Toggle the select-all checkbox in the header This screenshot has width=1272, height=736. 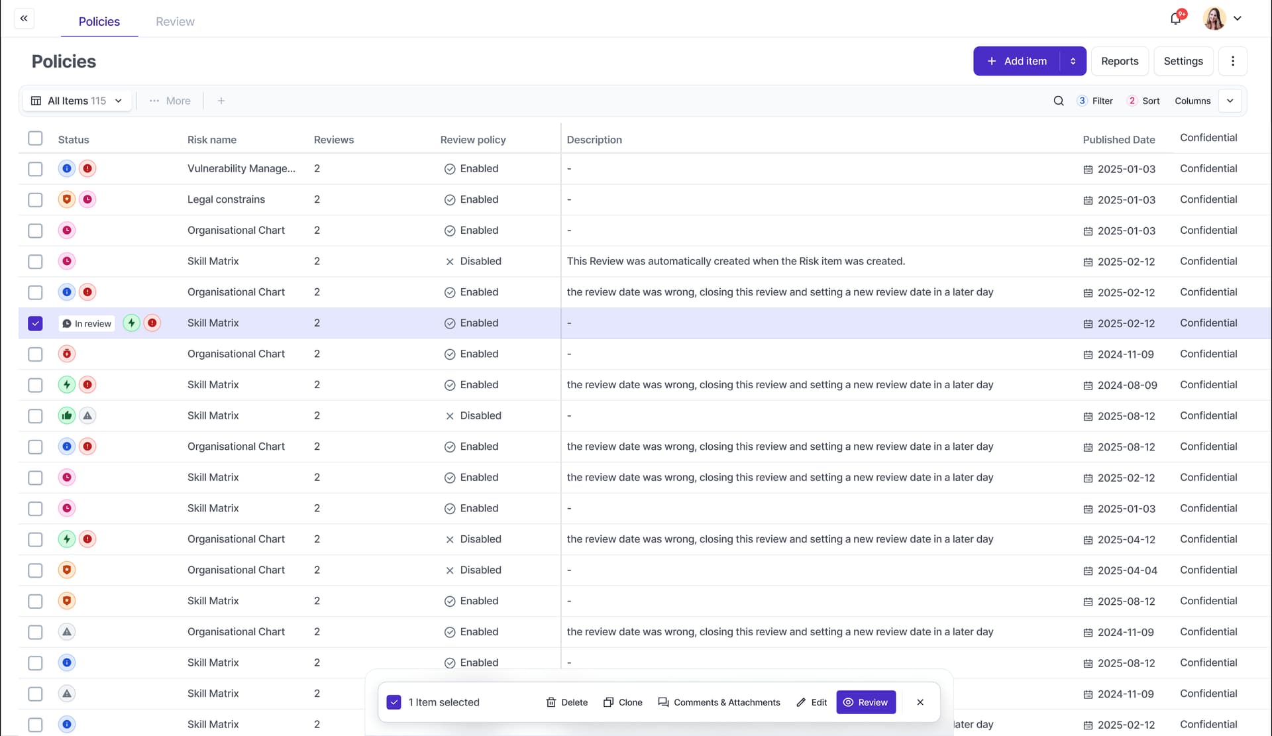coord(35,138)
